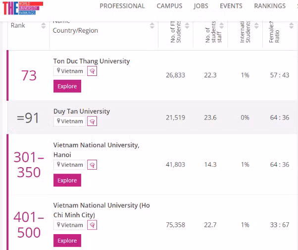Click the graduation cap icon for Duy Tan University
The height and width of the screenshot is (250, 298).
[92, 121]
